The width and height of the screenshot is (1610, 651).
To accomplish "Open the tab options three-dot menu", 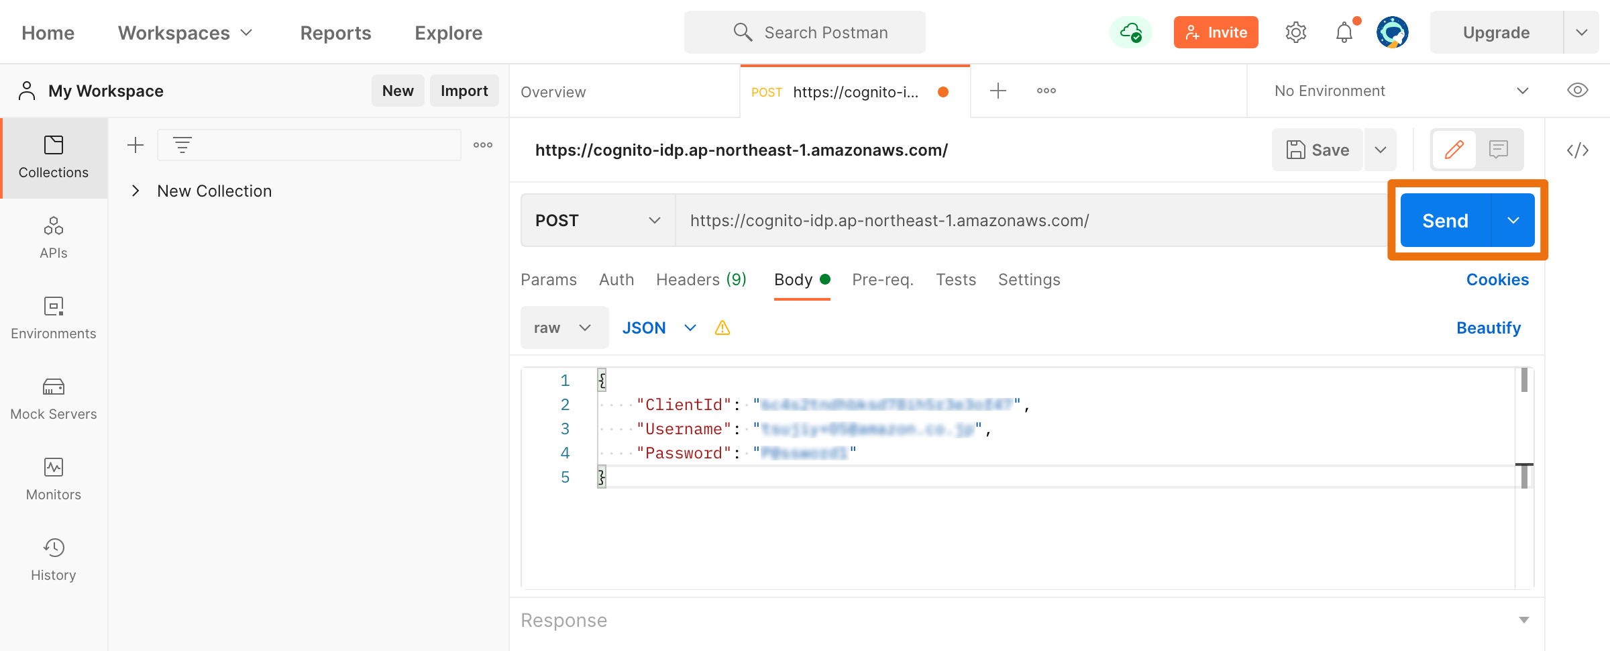I will coord(1046,91).
